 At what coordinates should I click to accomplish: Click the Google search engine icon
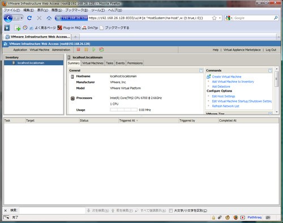[228, 18]
